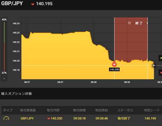Click the green High arrow button at chart edge
This screenshot has height=126, width=162.
[x=160, y=58]
